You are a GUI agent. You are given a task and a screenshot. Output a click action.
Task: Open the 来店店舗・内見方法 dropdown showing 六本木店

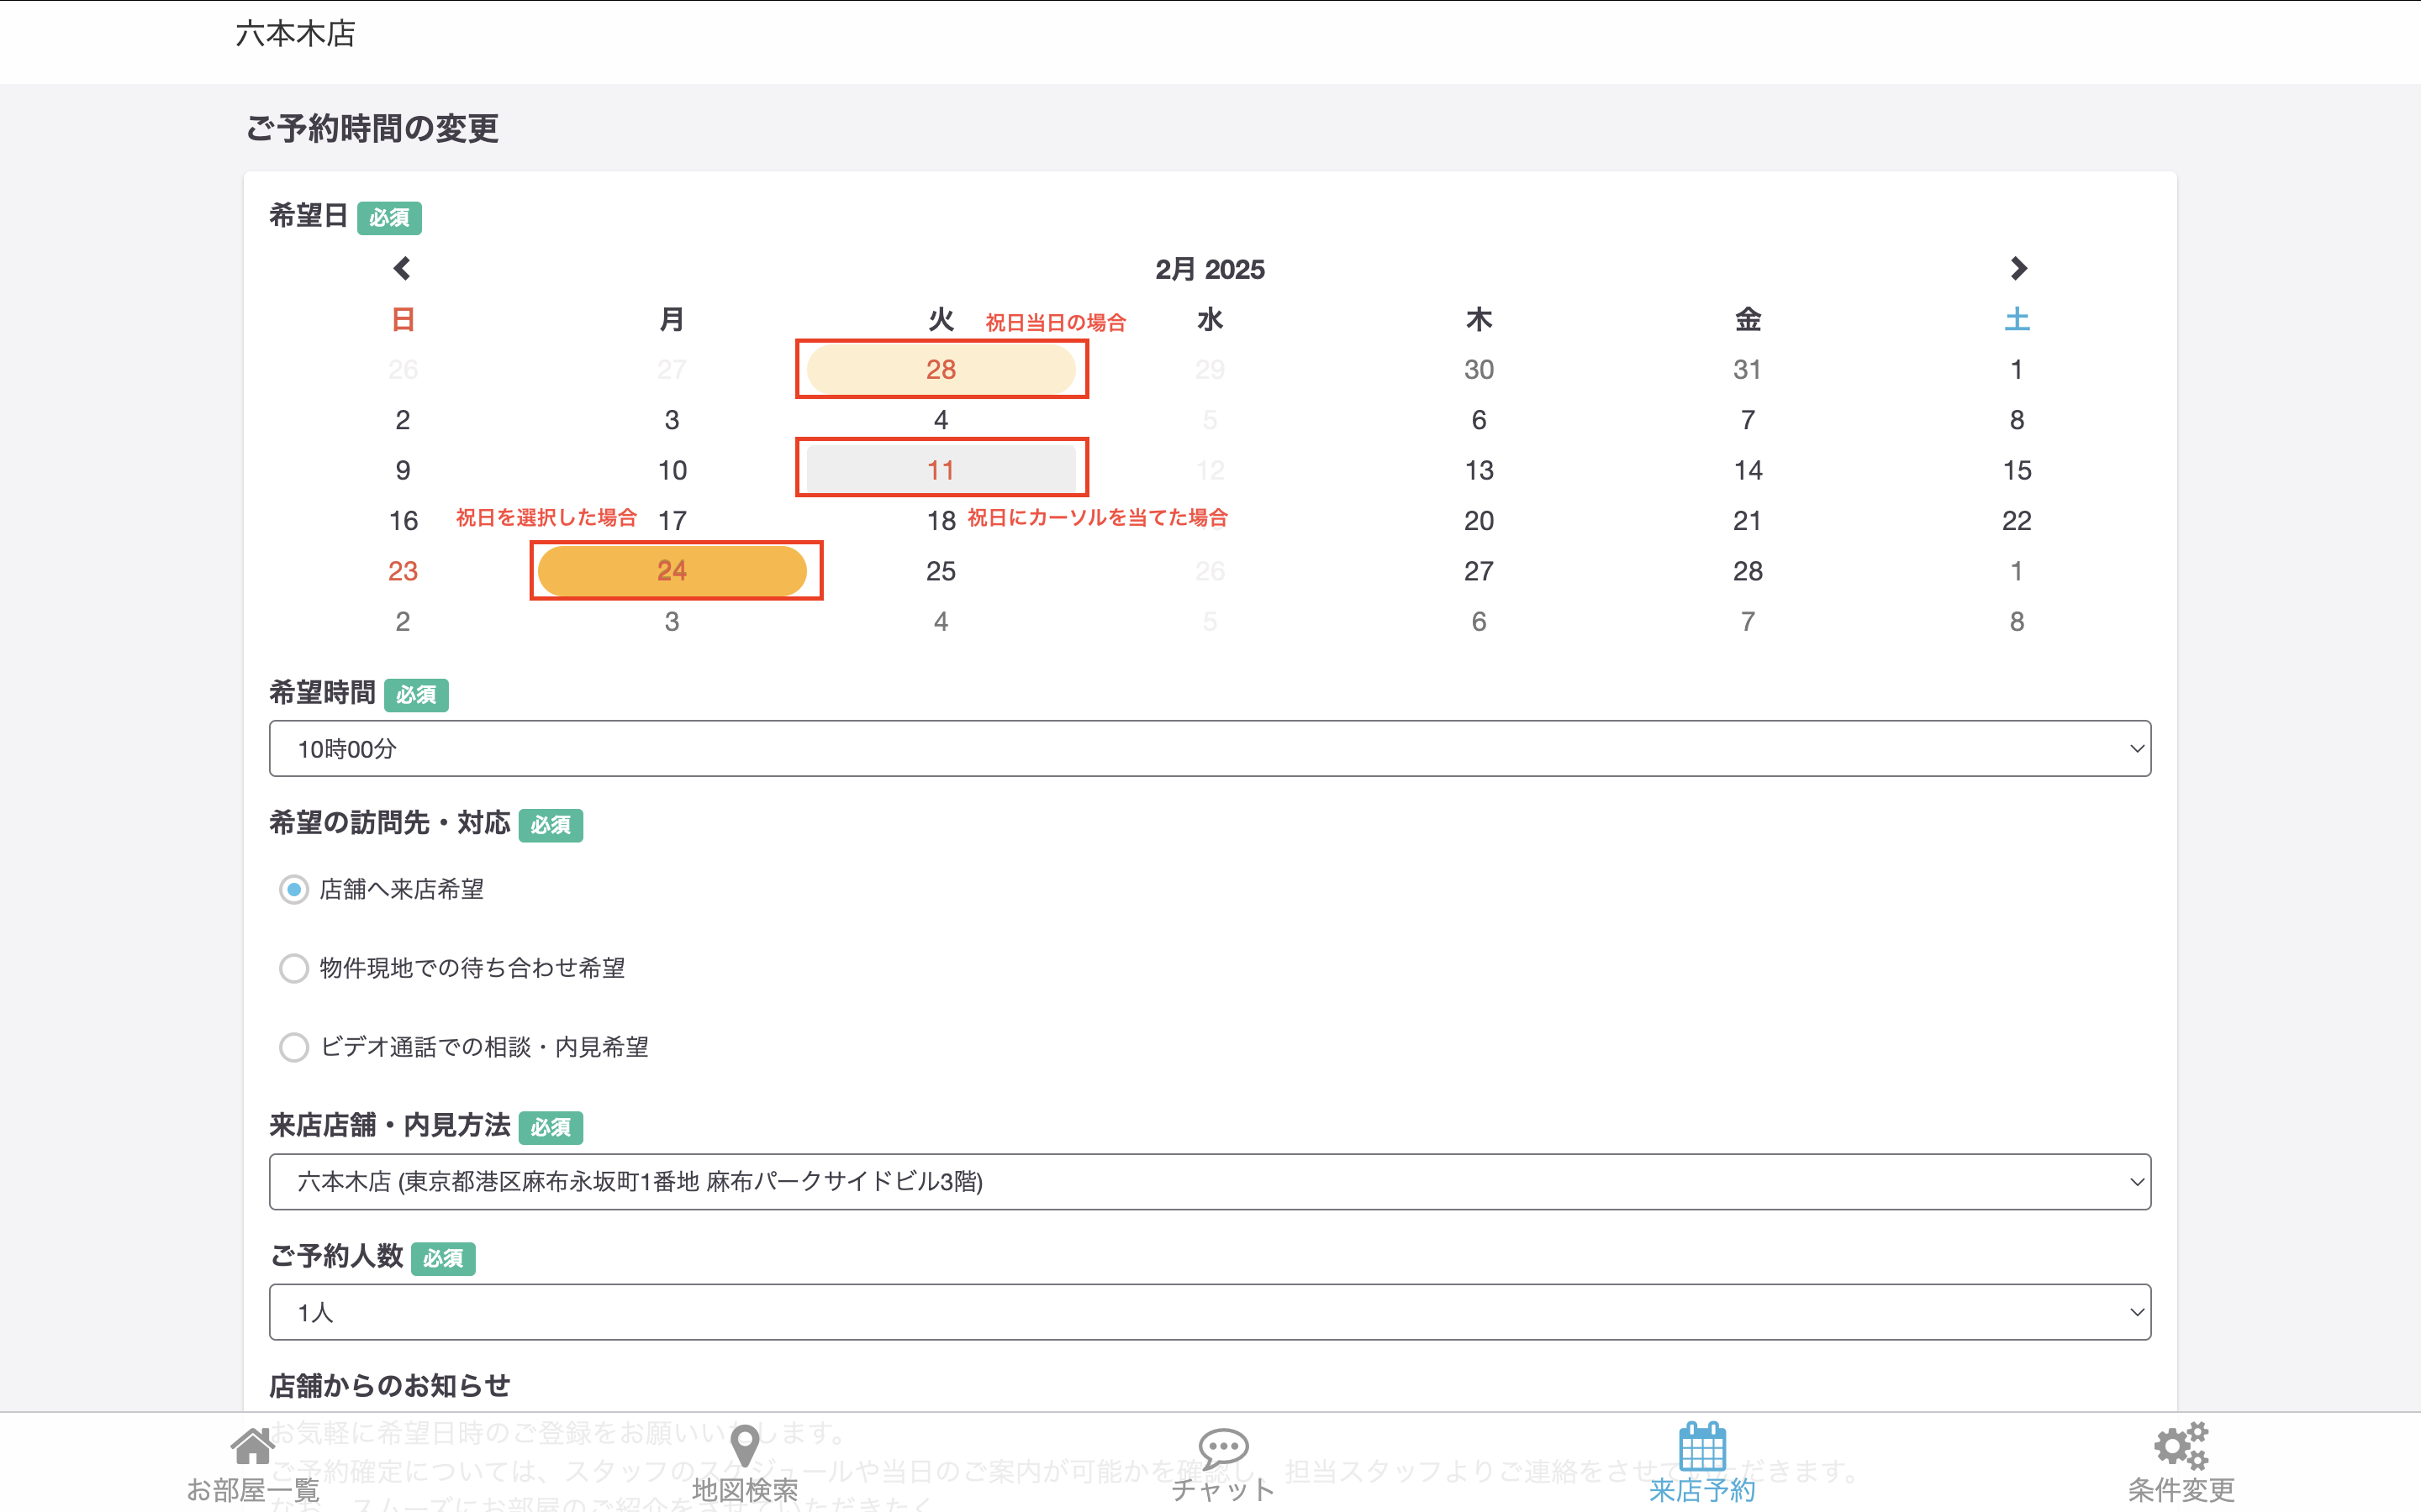pos(1210,1181)
